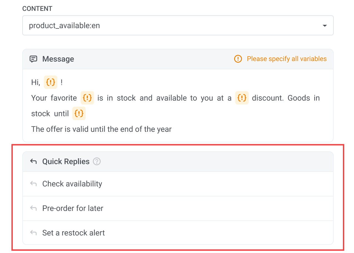This screenshot has width=354, height=253.
Task: Click the variable placeholder before 'discount'
Action: point(242,98)
